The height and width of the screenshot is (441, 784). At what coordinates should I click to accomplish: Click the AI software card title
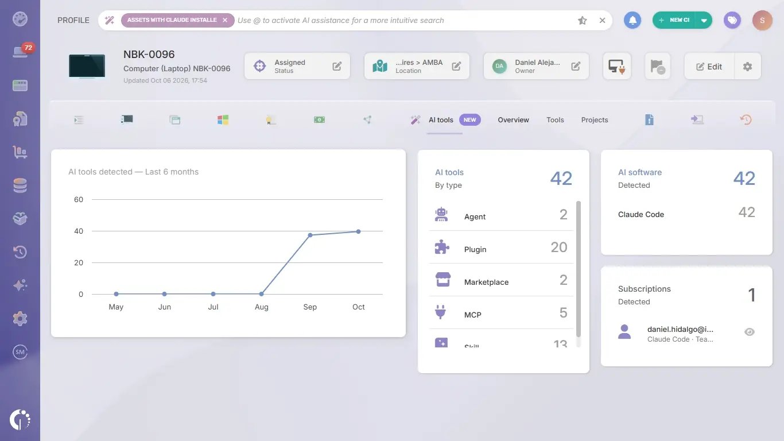640,172
